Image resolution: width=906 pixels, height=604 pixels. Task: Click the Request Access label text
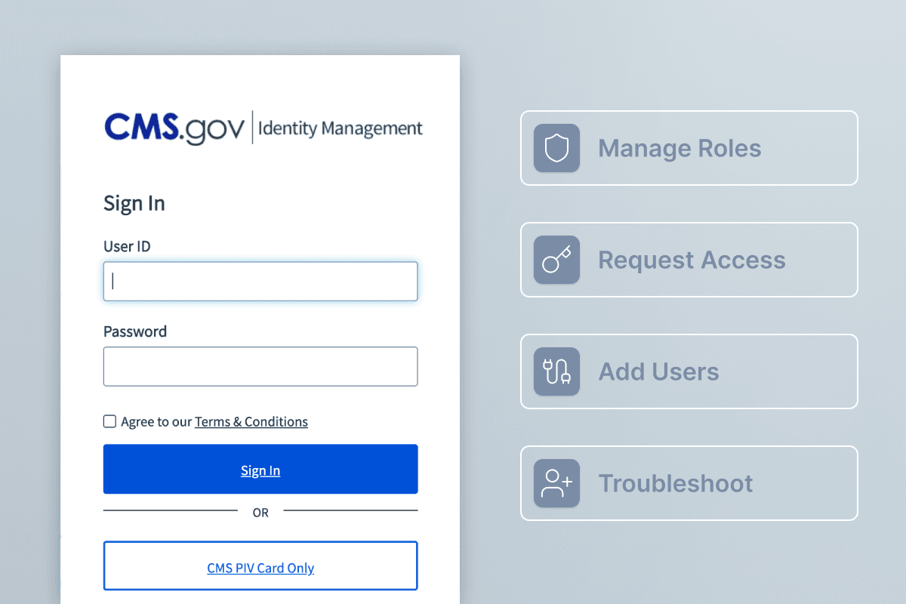pyautogui.click(x=692, y=260)
